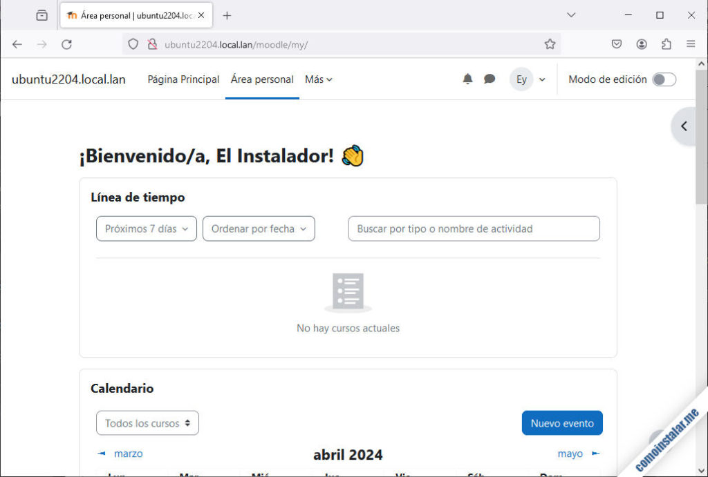Open the Firefox extensions icon
Image resolution: width=708 pixels, height=477 pixels.
[x=666, y=43]
